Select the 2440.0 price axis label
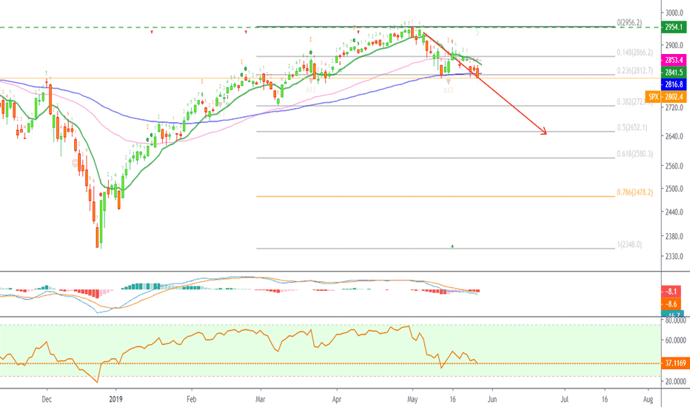The image size is (690, 407). (x=674, y=212)
